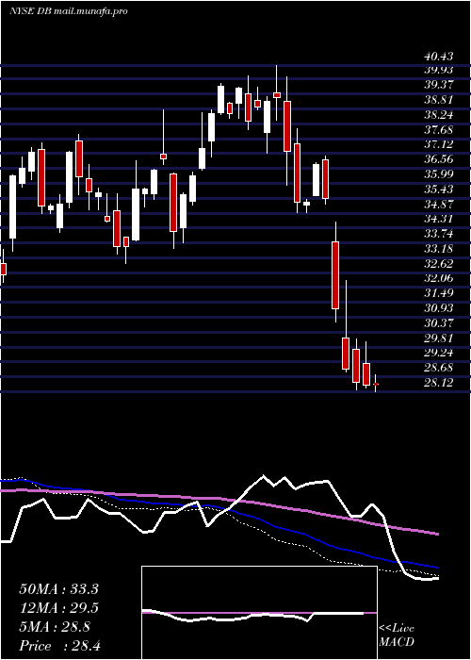Select the 29.81 price level

point(438,338)
